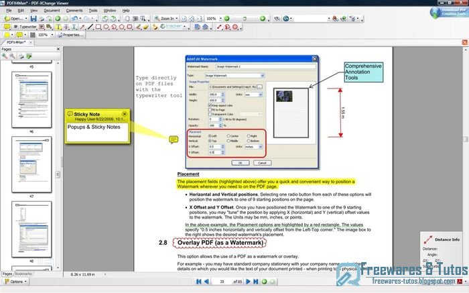This screenshot has width=469, height=293.
Task: Click Cancel in the watermark dialog
Action: click(x=263, y=163)
